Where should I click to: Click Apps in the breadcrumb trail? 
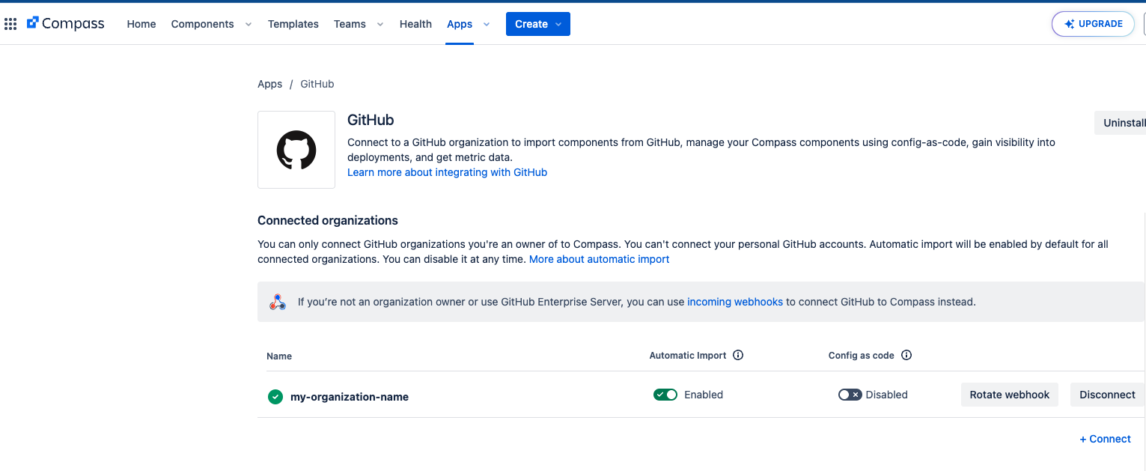click(x=269, y=83)
